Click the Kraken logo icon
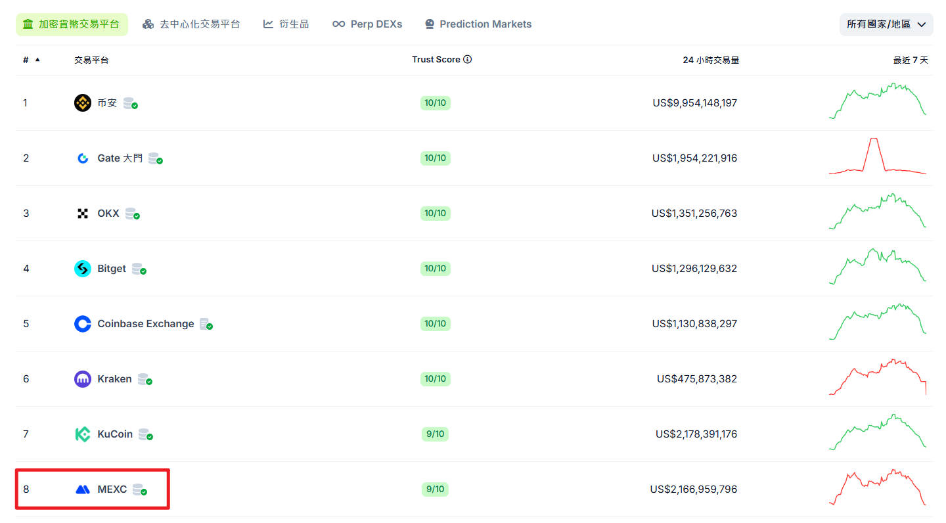Screen dimensions: 946x523 [x=82, y=379]
